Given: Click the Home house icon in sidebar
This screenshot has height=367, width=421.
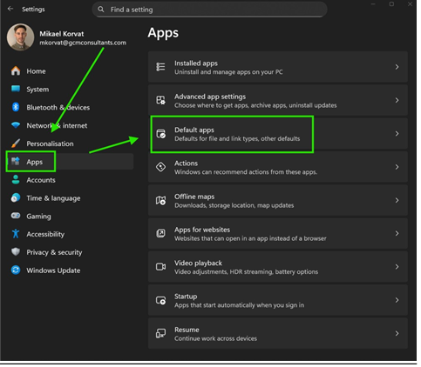Looking at the screenshot, I should pyautogui.click(x=16, y=71).
